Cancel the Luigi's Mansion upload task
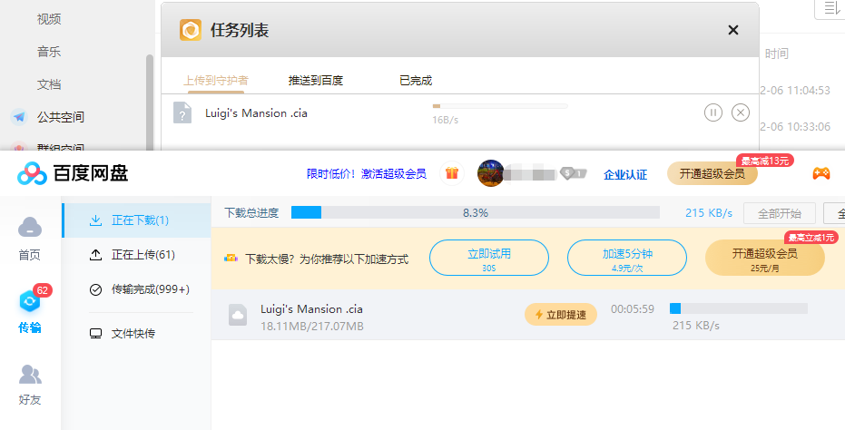The height and width of the screenshot is (430, 845). [x=741, y=112]
